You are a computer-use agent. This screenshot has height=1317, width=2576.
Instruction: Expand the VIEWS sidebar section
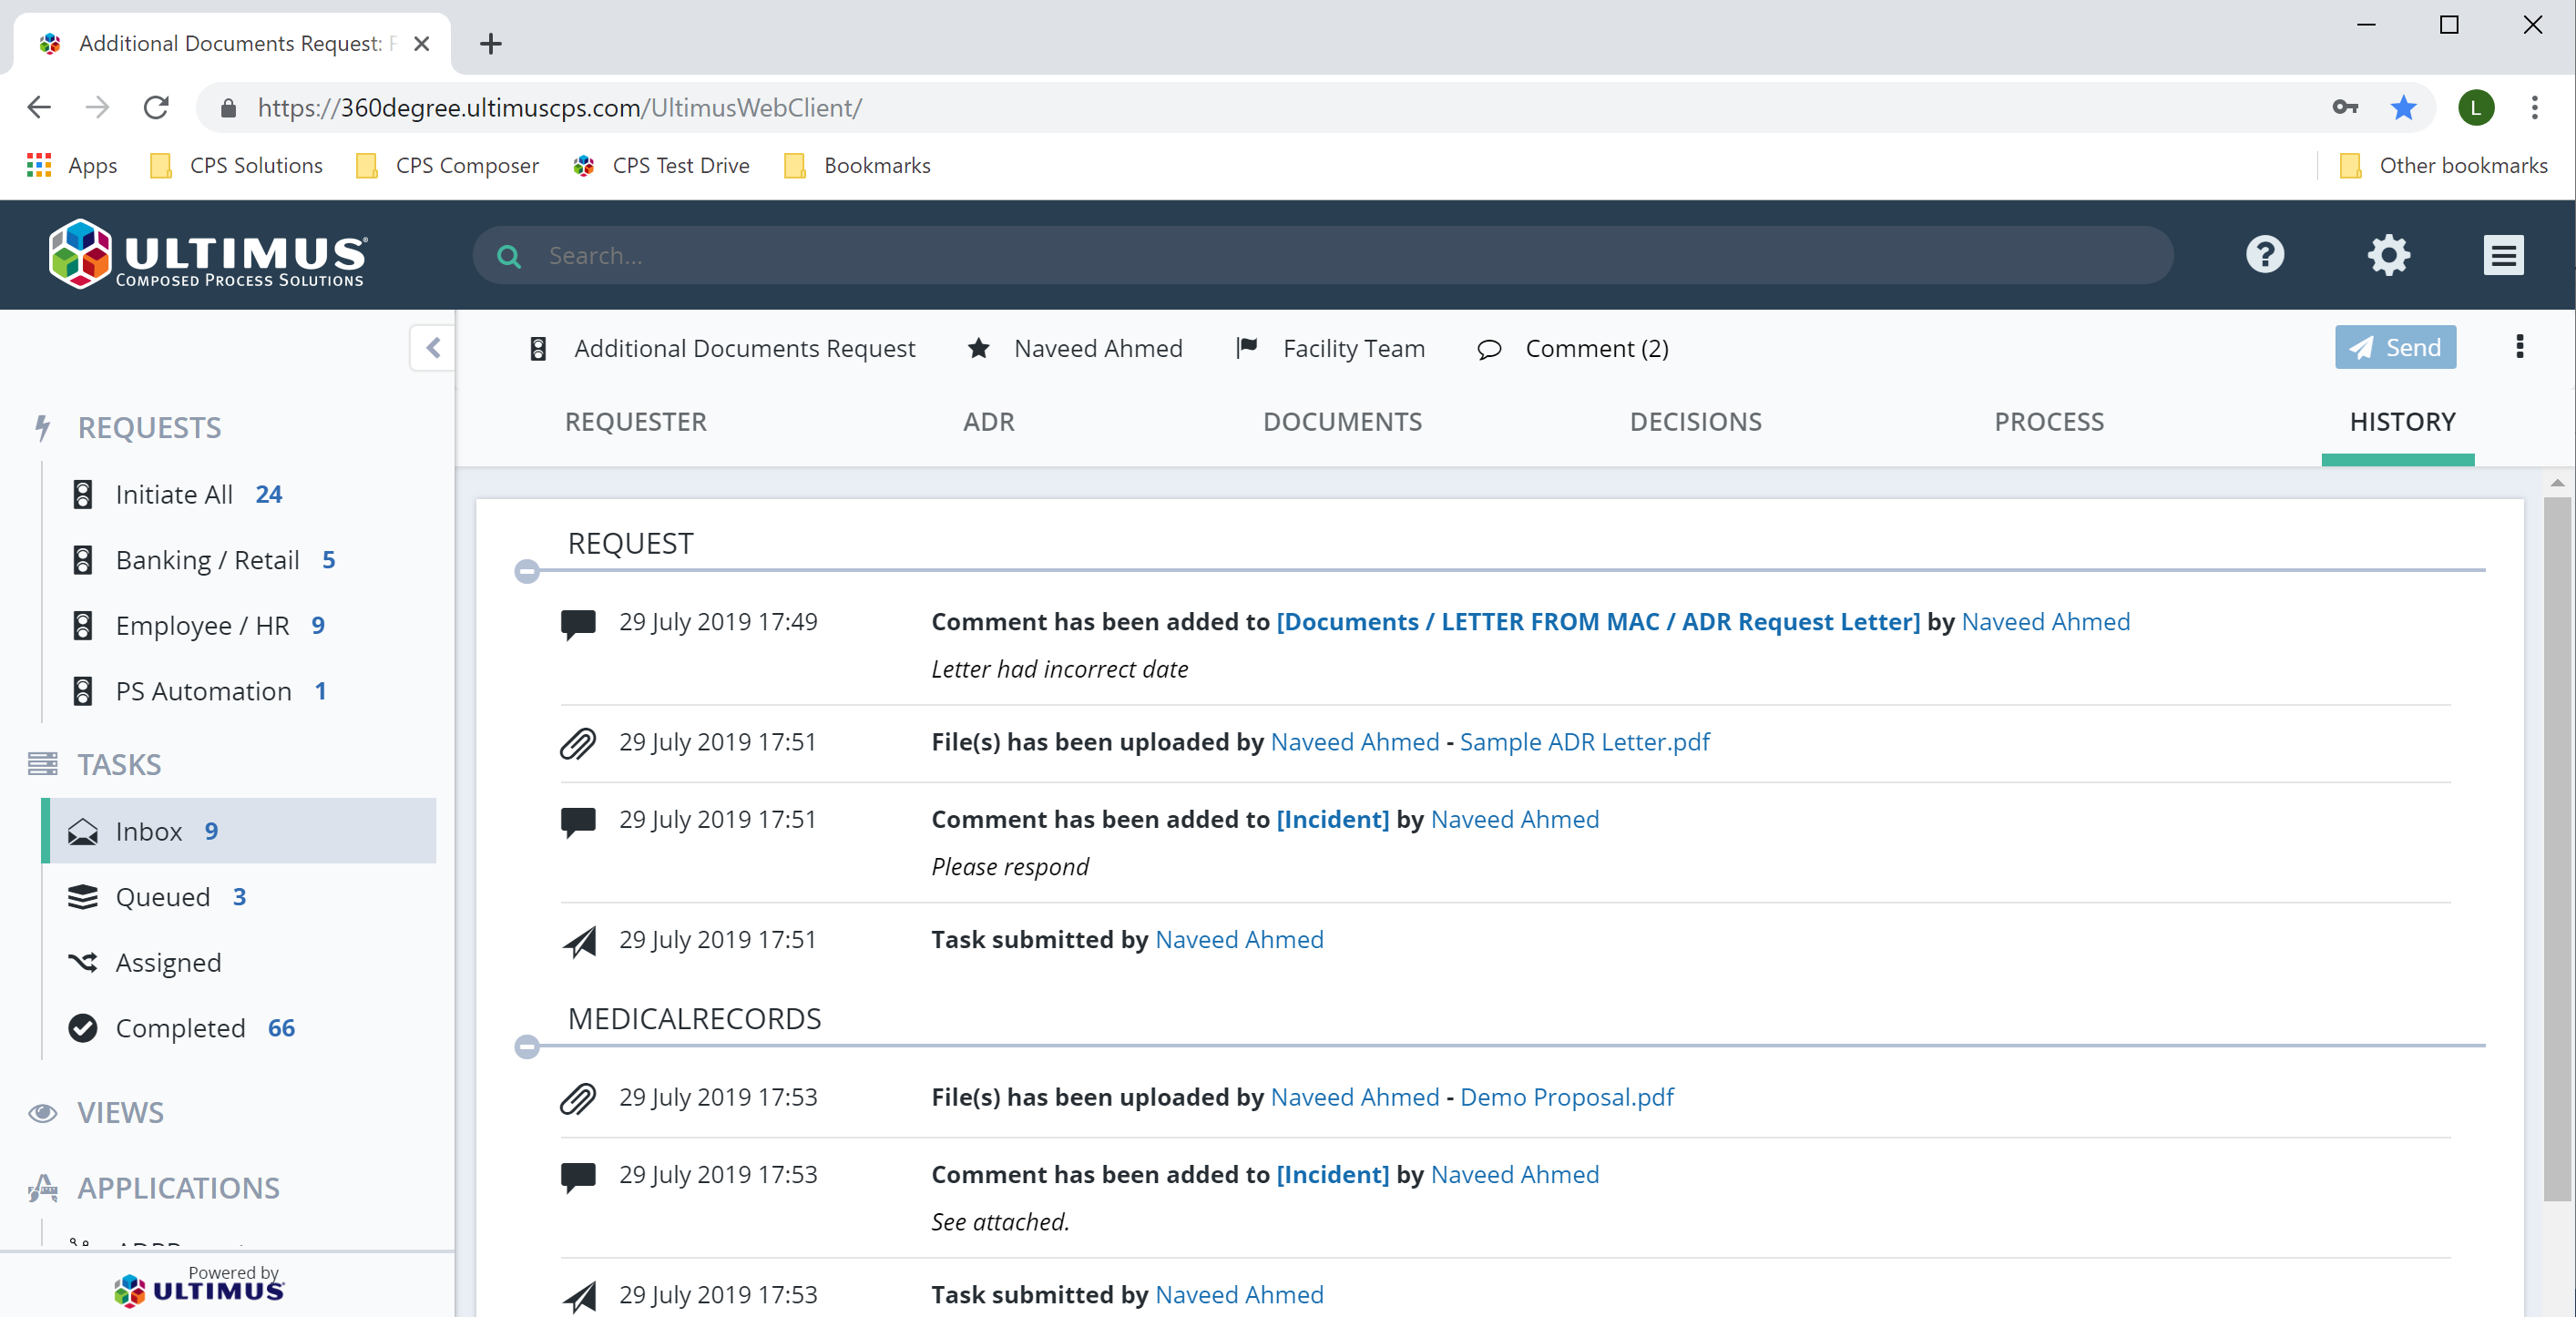120,1112
